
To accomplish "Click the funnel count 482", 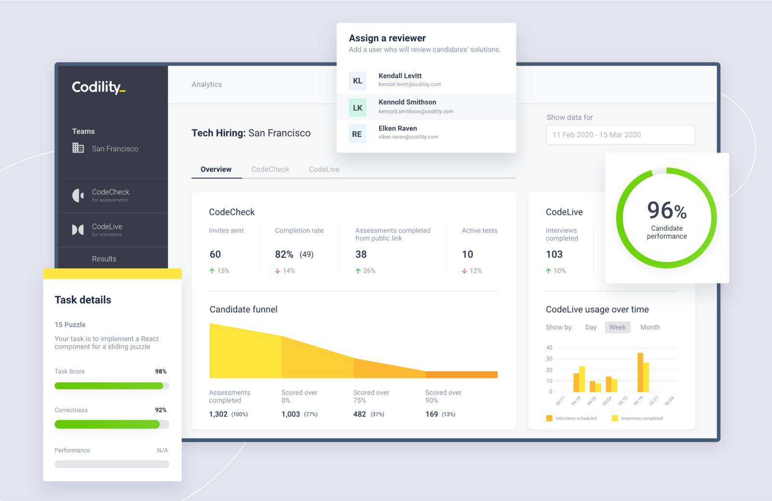I will click(359, 414).
